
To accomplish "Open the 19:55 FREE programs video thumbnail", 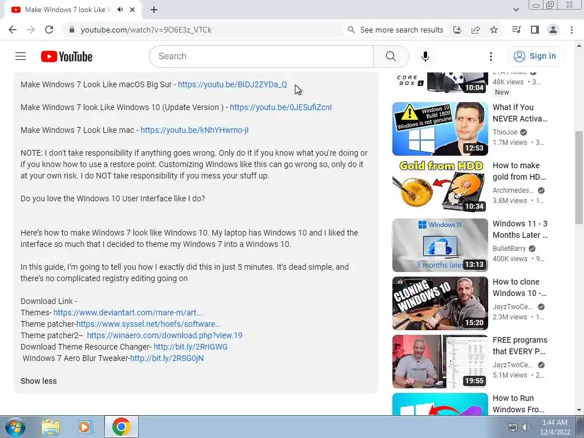I will (x=440, y=362).
